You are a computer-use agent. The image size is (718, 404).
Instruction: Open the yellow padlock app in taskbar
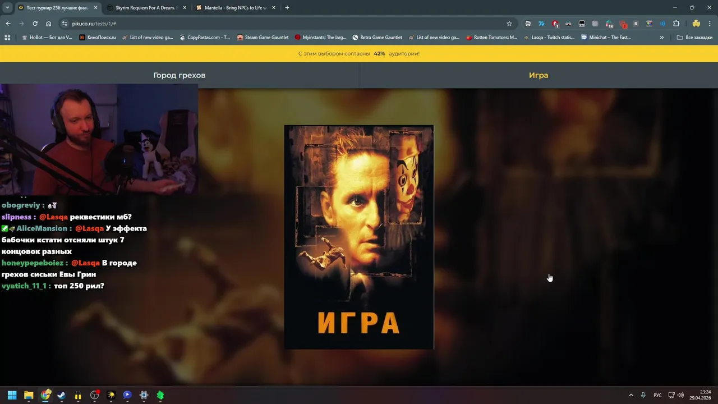[x=78, y=395]
